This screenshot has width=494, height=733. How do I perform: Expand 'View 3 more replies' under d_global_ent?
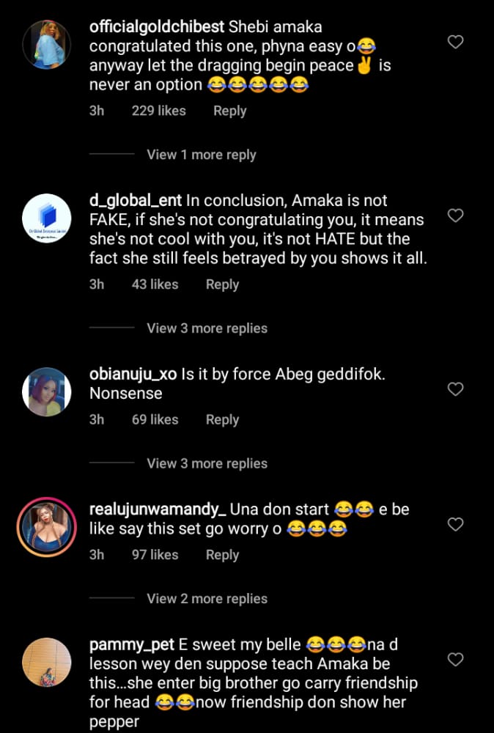207,328
